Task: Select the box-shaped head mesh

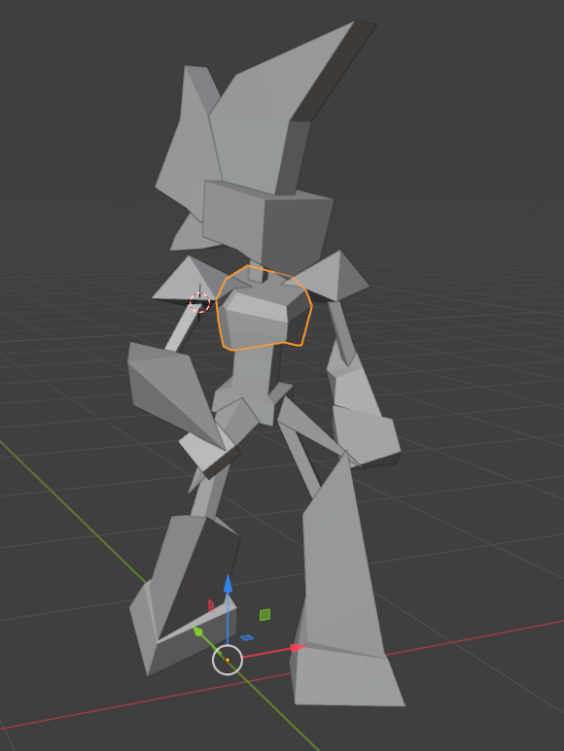Action: [266, 222]
